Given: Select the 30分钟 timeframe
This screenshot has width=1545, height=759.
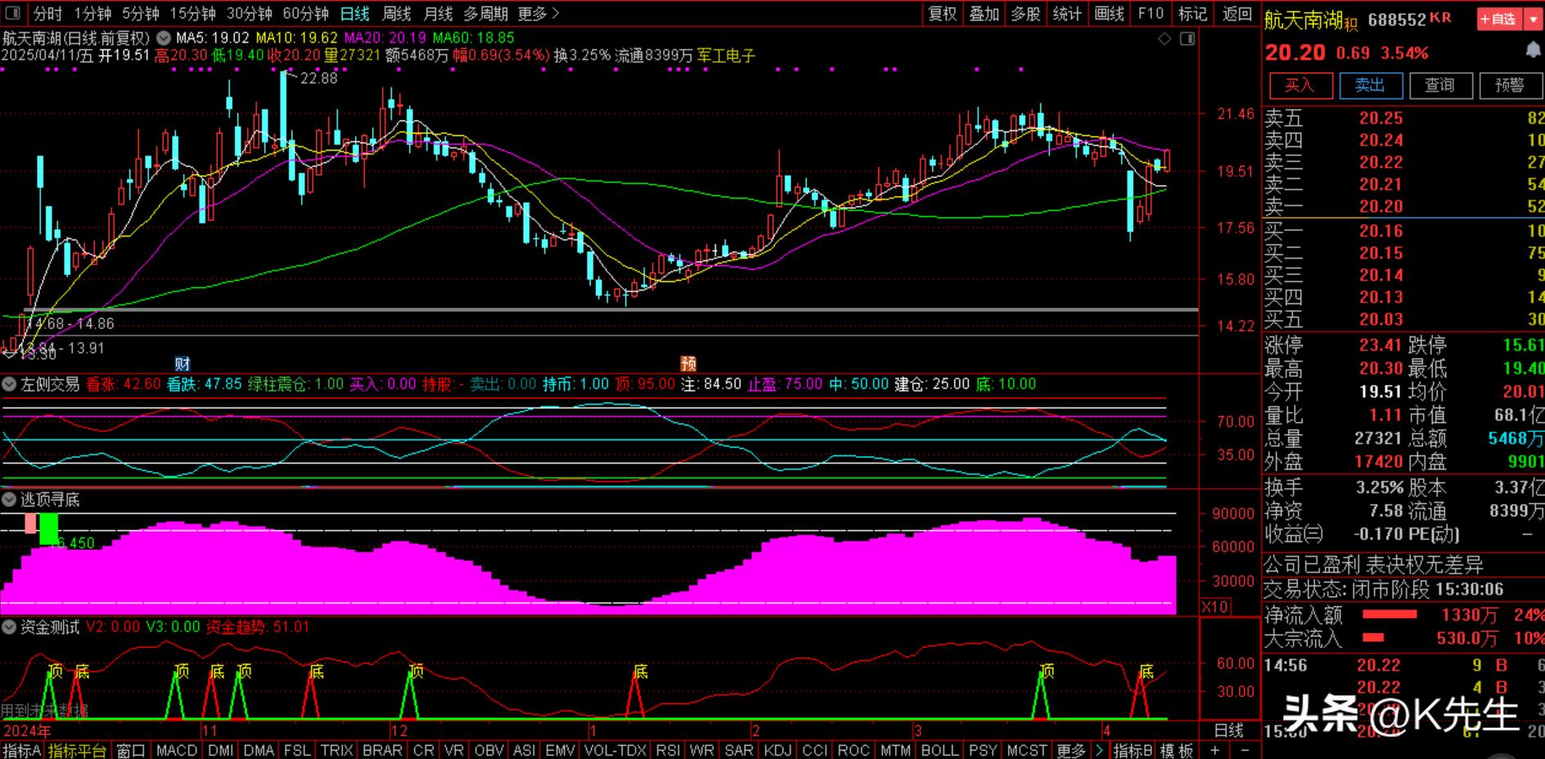Looking at the screenshot, I should point(250,14).
